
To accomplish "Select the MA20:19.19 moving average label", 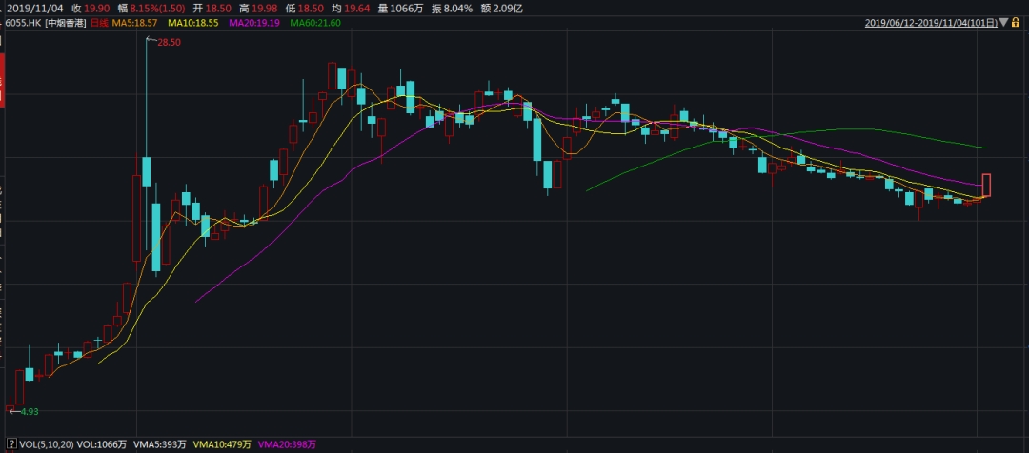I will (x=257, y=21).
